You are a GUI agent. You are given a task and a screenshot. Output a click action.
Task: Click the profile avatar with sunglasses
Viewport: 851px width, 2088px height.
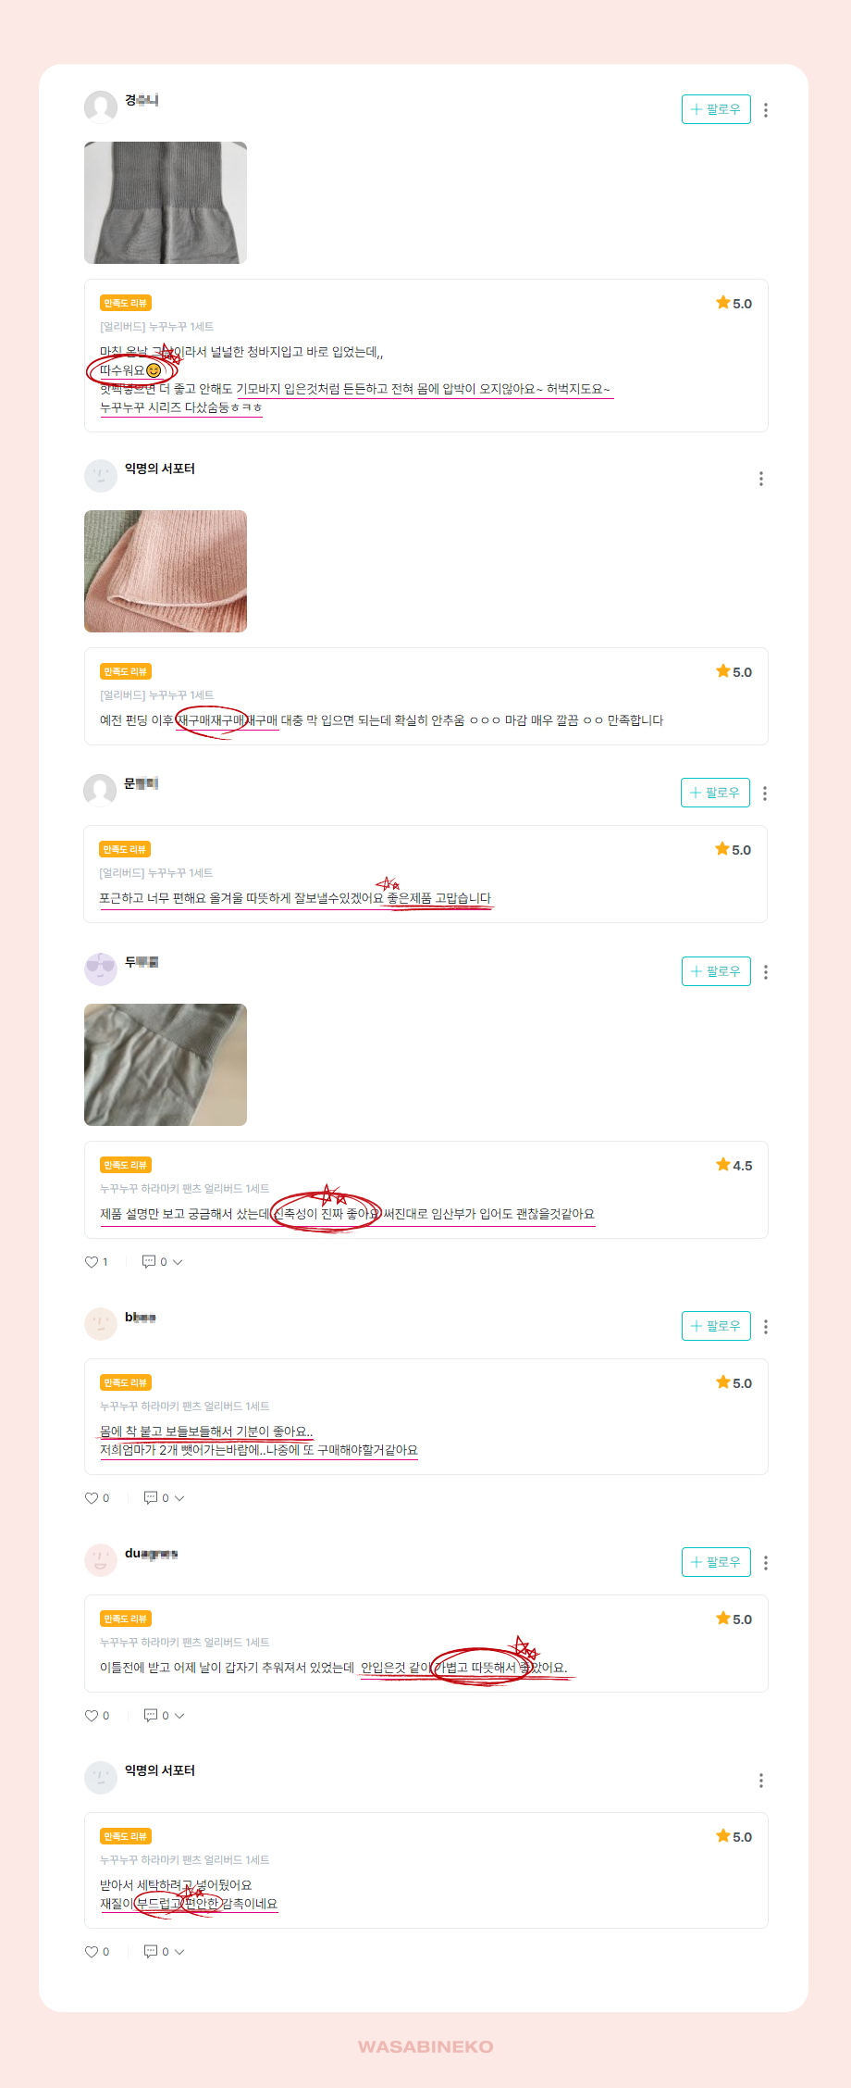(x=101, y=969)
